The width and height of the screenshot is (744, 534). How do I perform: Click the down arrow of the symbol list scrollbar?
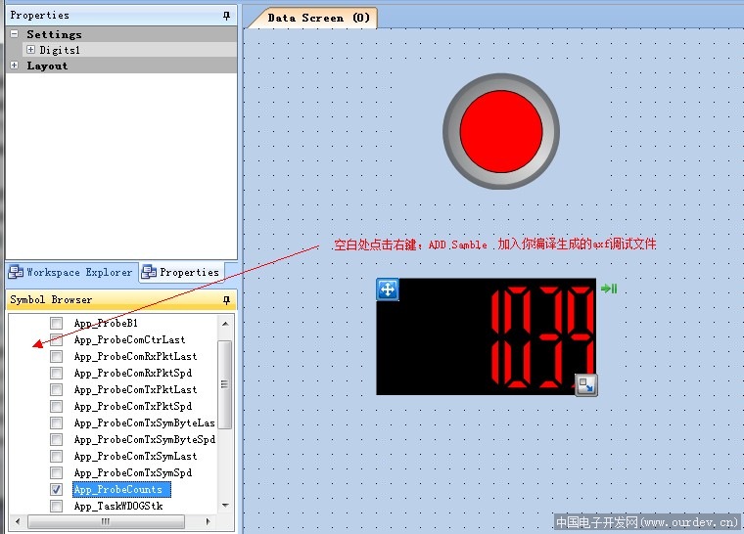(225, 506)
